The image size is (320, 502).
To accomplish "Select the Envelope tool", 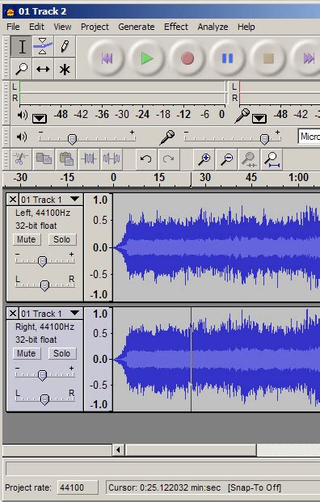I will [43, 46].
